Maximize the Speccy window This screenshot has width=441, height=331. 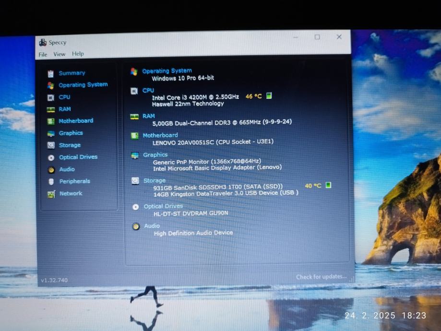[x=317, y=37]
